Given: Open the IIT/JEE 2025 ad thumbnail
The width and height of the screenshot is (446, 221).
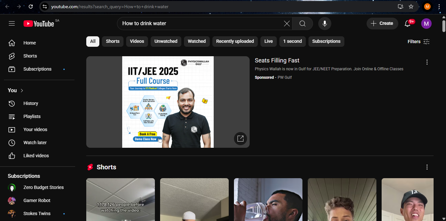Looking at the screenshot, I should pos(168,102).
